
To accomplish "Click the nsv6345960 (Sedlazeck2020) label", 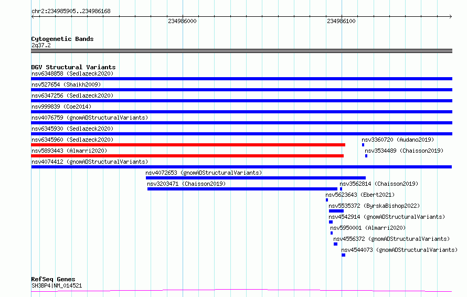I will coord(72,140).
